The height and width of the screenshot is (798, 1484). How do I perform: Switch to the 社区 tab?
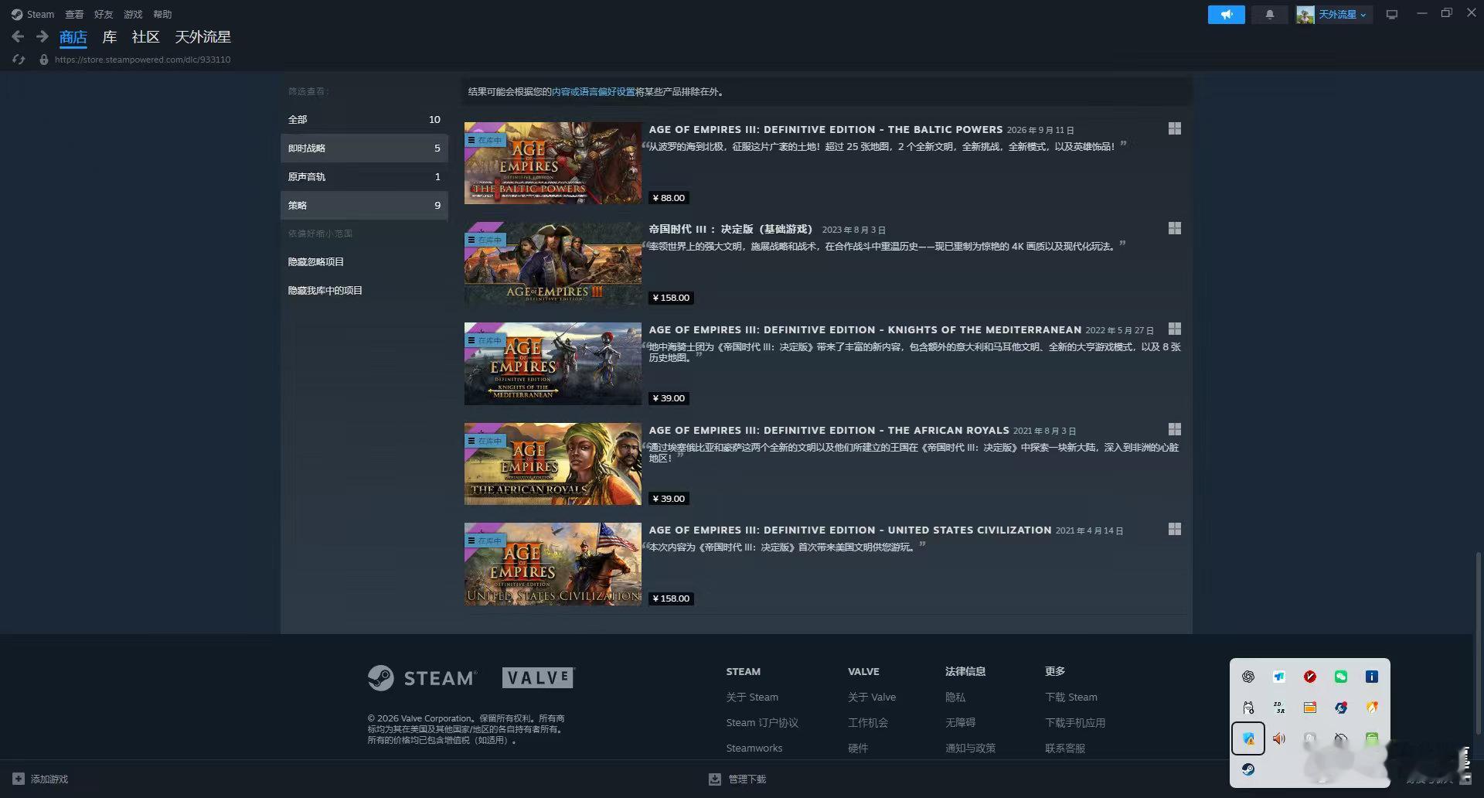[x=145, y=37]
